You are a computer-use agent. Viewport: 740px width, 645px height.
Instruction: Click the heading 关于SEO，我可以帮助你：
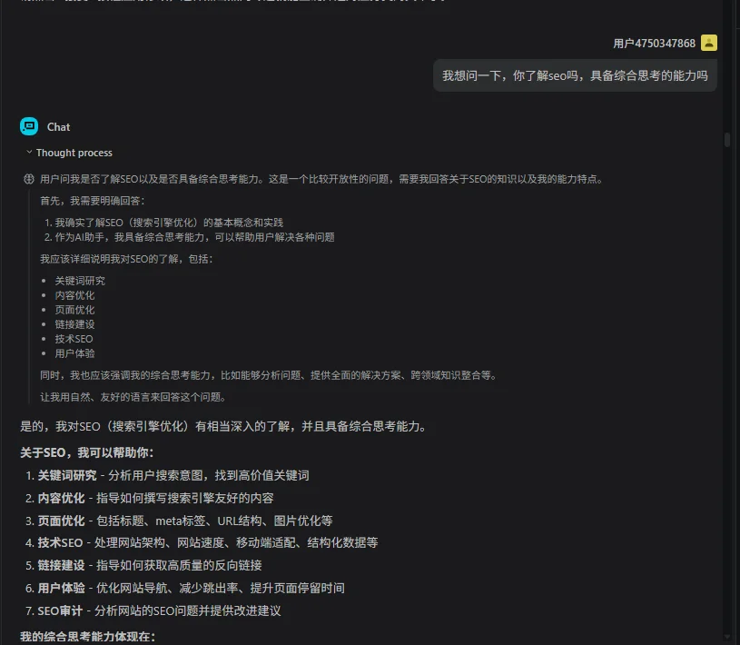click(87, 452)
